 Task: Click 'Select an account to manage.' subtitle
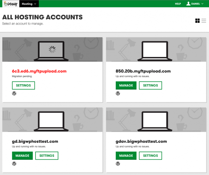(x=23, y=24)
